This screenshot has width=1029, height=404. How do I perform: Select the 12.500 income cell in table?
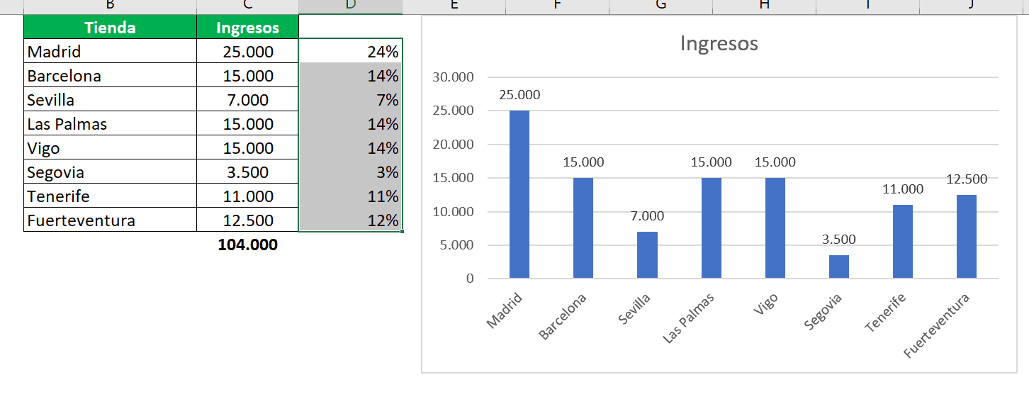[x=247, y=220]
